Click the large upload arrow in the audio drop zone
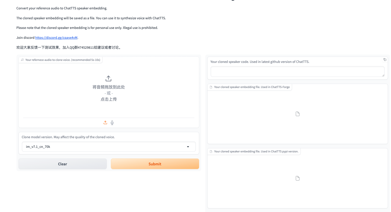The width and height of the screenshot is (391, 212). pos(108,78)
